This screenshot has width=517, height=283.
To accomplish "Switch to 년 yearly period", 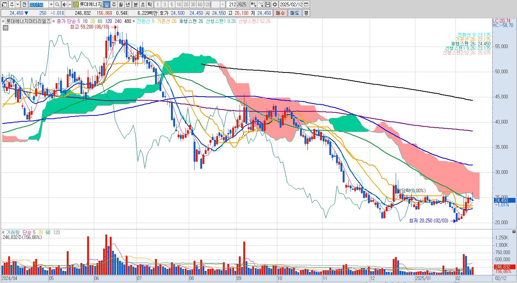I will 128,4.
